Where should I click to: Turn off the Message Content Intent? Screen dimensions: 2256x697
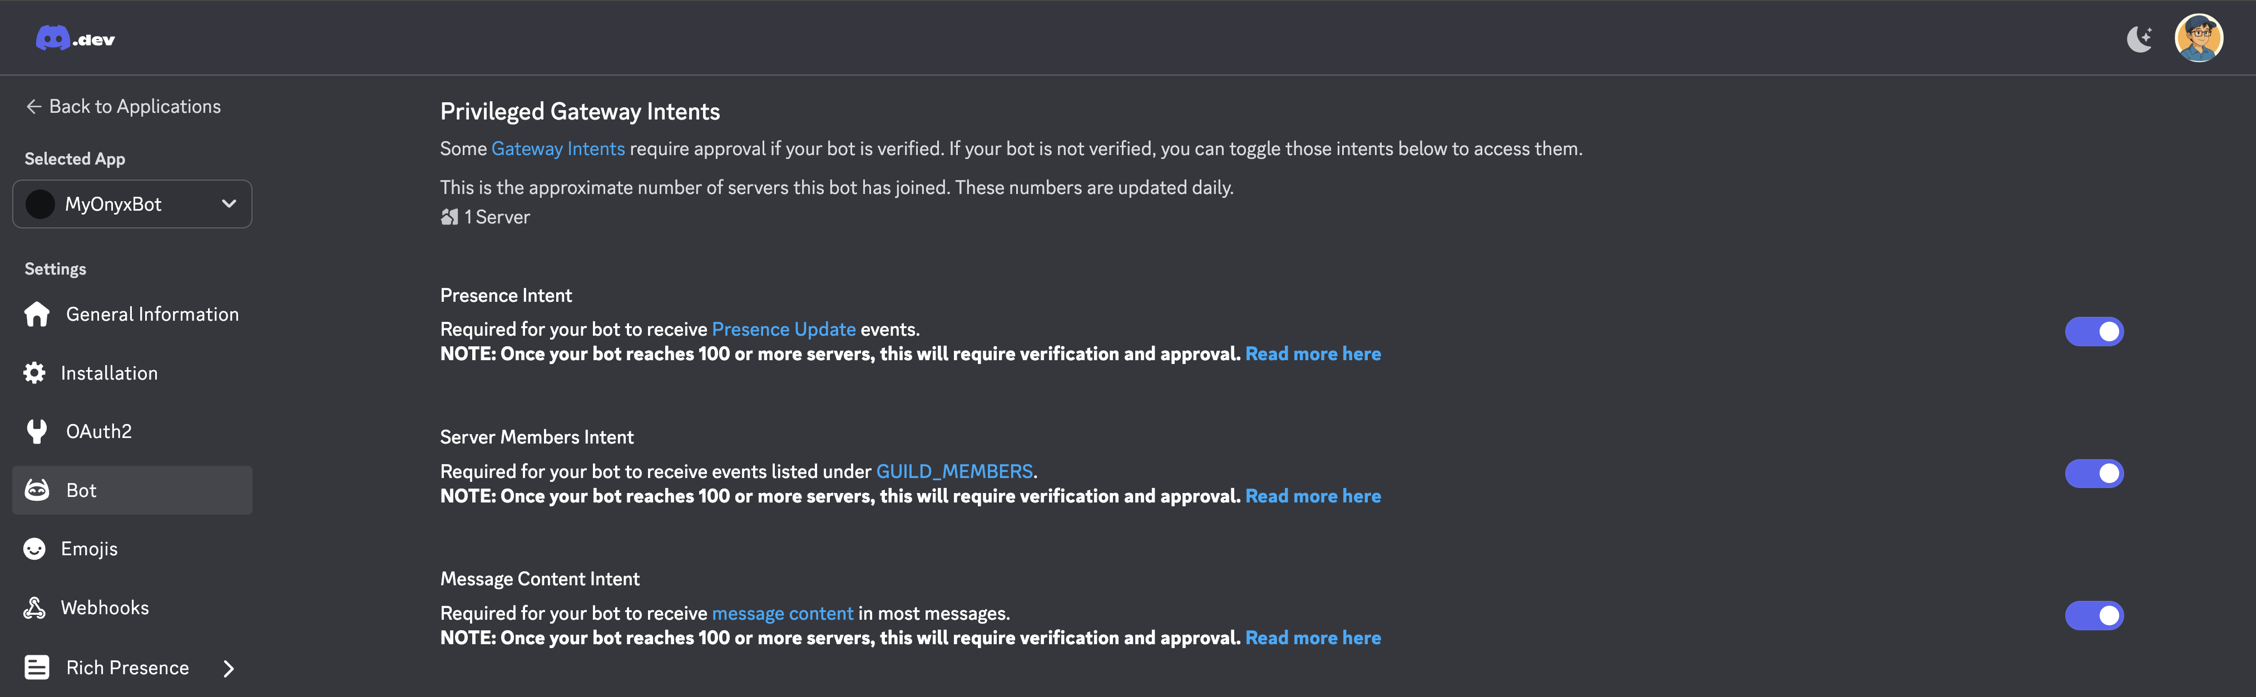coord(2094,615)
